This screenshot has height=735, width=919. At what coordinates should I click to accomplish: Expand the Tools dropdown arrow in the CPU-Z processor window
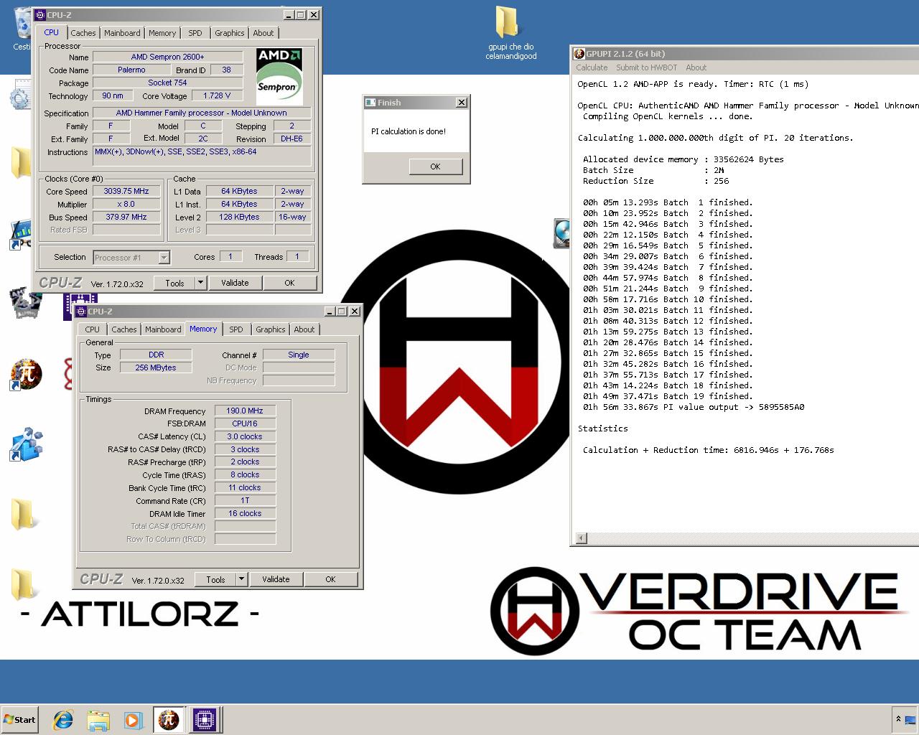click(x=200, y=283)
